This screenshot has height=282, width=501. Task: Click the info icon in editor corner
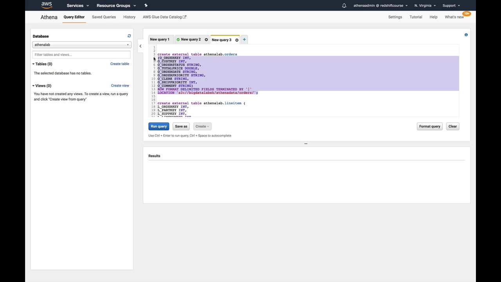466,35
